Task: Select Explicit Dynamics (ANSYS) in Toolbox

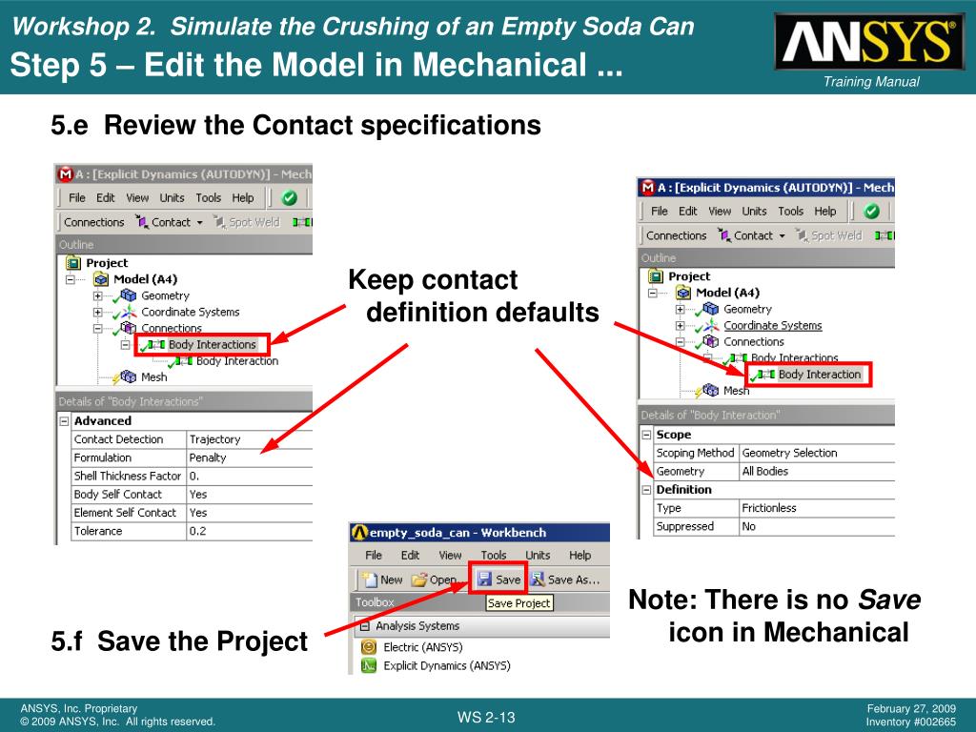Action: coord(447,665)
